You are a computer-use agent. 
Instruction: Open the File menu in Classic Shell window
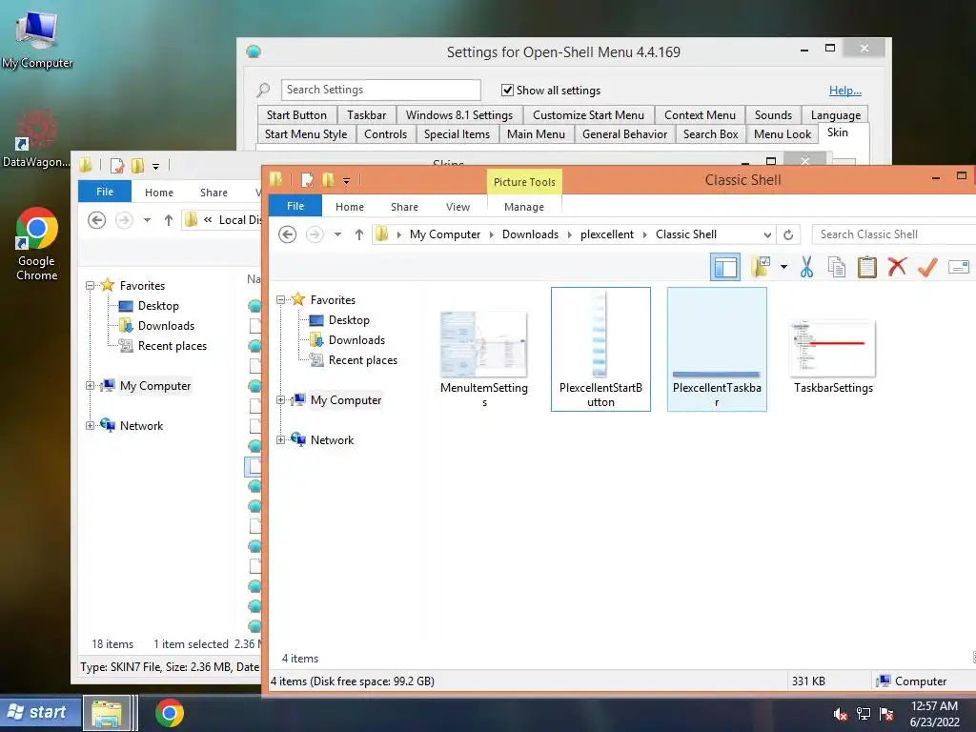[x=295, y=206]
